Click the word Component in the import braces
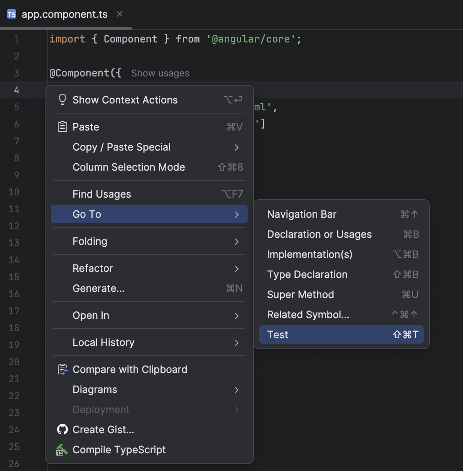The image size is (463, 471). tap(130, 39)
